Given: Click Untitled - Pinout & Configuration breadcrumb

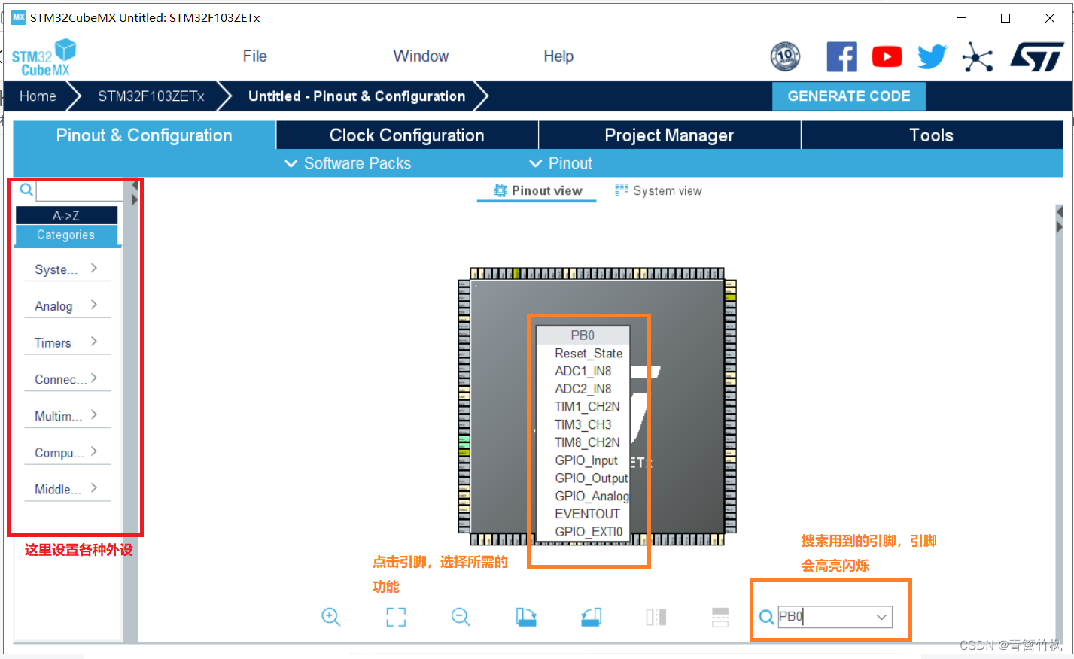Looking at the screenshot, I should click(357, 96).
